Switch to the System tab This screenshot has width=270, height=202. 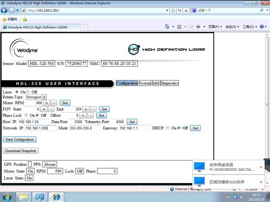145,83
